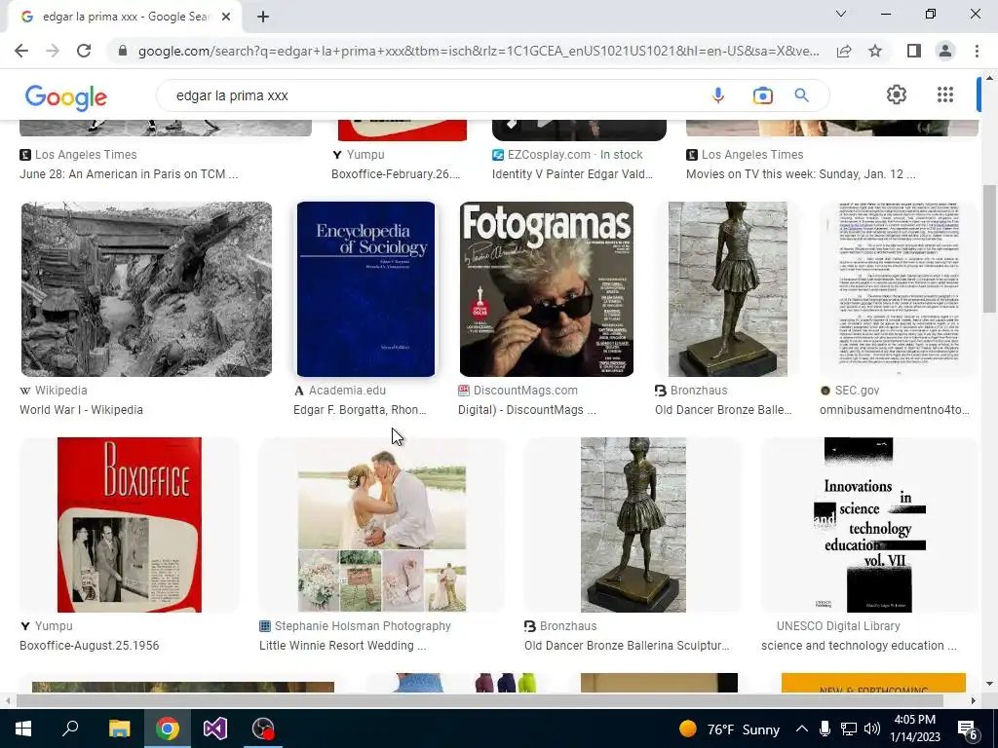Viewport: 998px width, 748px height.
Task: Open volume control in system tray
Action: [872, 729]
